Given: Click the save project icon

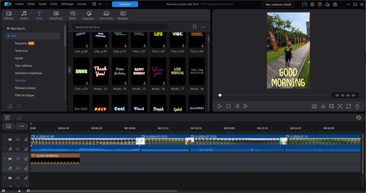Looking at the screenshot, I should click(x=94, y=4).
